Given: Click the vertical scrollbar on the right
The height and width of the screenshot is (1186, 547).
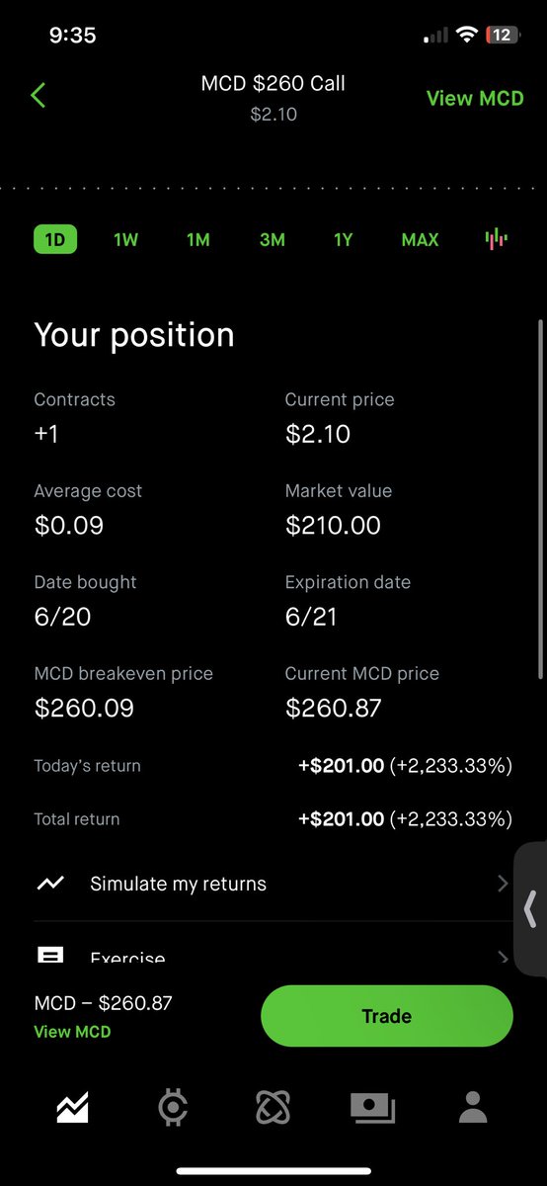Looking at the screenshot, I should (x=539, y=499).
